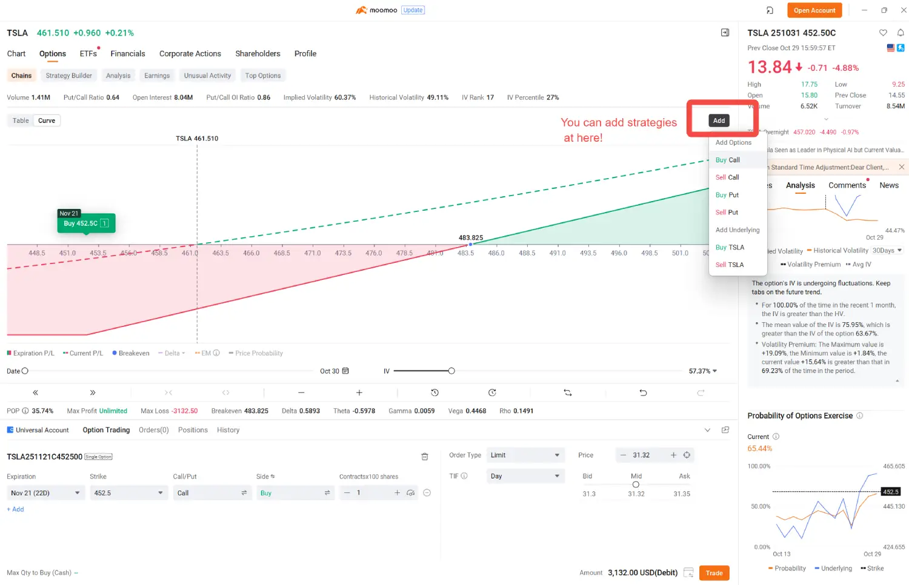Click the Update badge next to moomoo
The height and width of the screenshot is (585, 909).
coord(413,10)
